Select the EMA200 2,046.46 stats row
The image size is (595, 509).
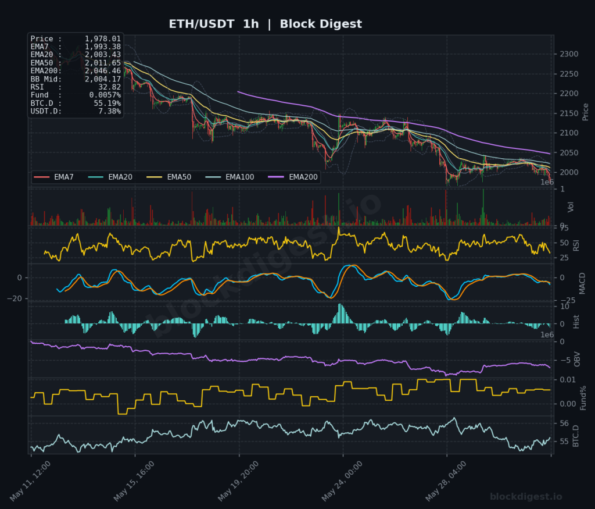tap(76, 70)
